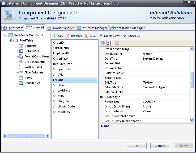Click the blue Move Down arrow icon

point(101,36)
